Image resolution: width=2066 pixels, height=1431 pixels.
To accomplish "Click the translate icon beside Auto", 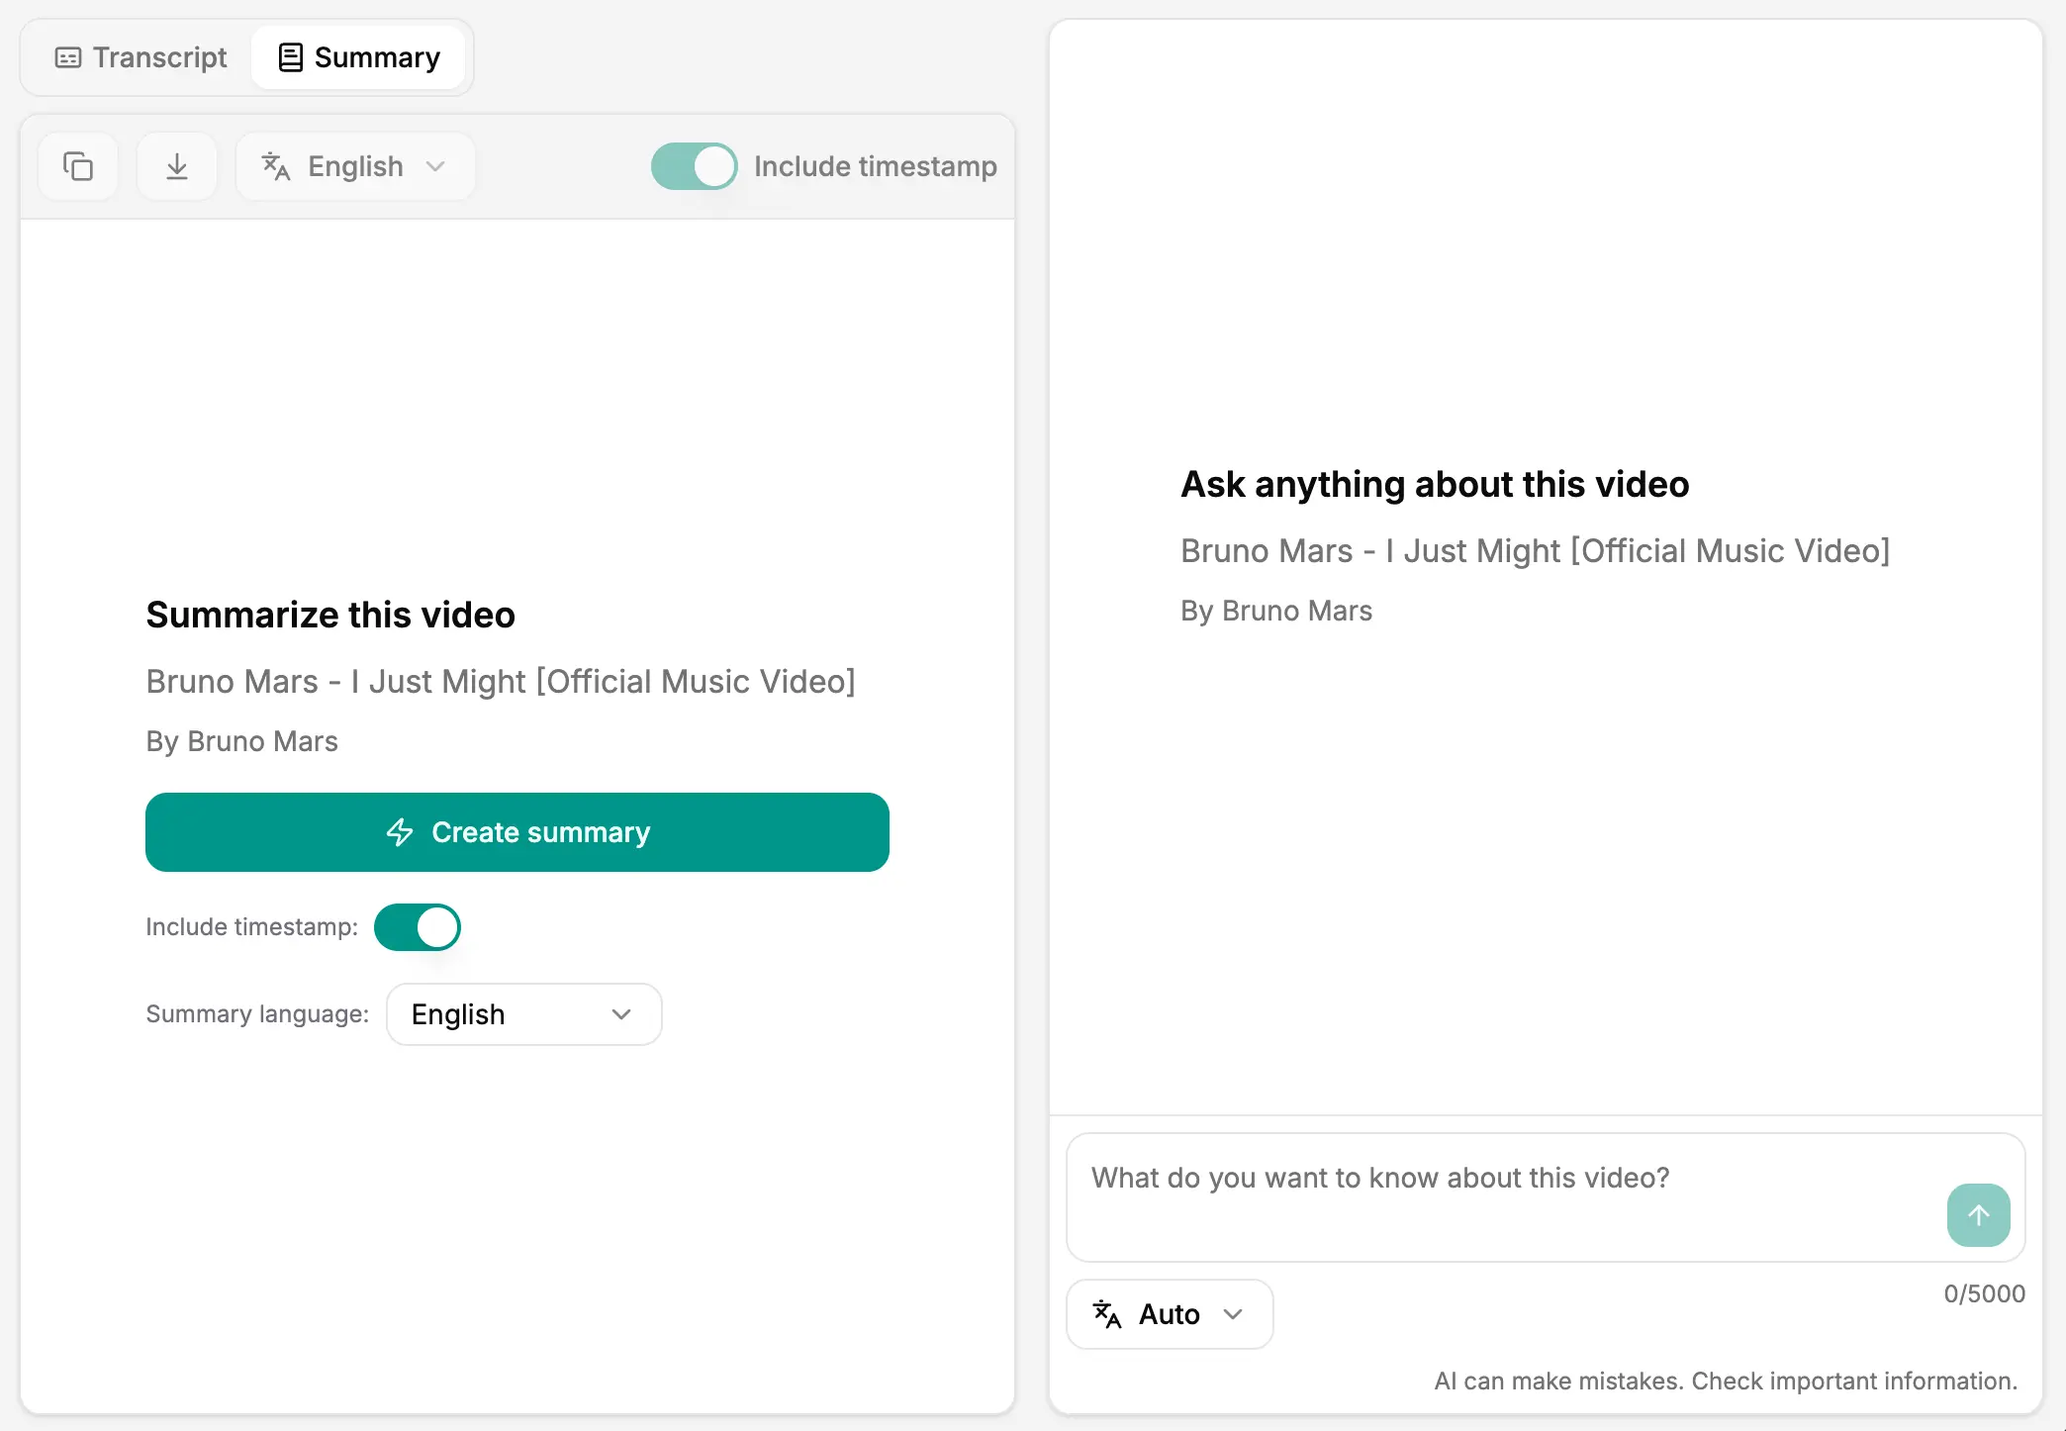I will pyautogui.click(x=1106, y=1313).
